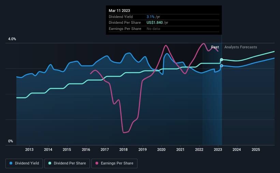Image resolution: width=280 pixels, height=173 pixels.
Task: Click the teal Dividend Per Share legend dot
Action: (50, 163)
